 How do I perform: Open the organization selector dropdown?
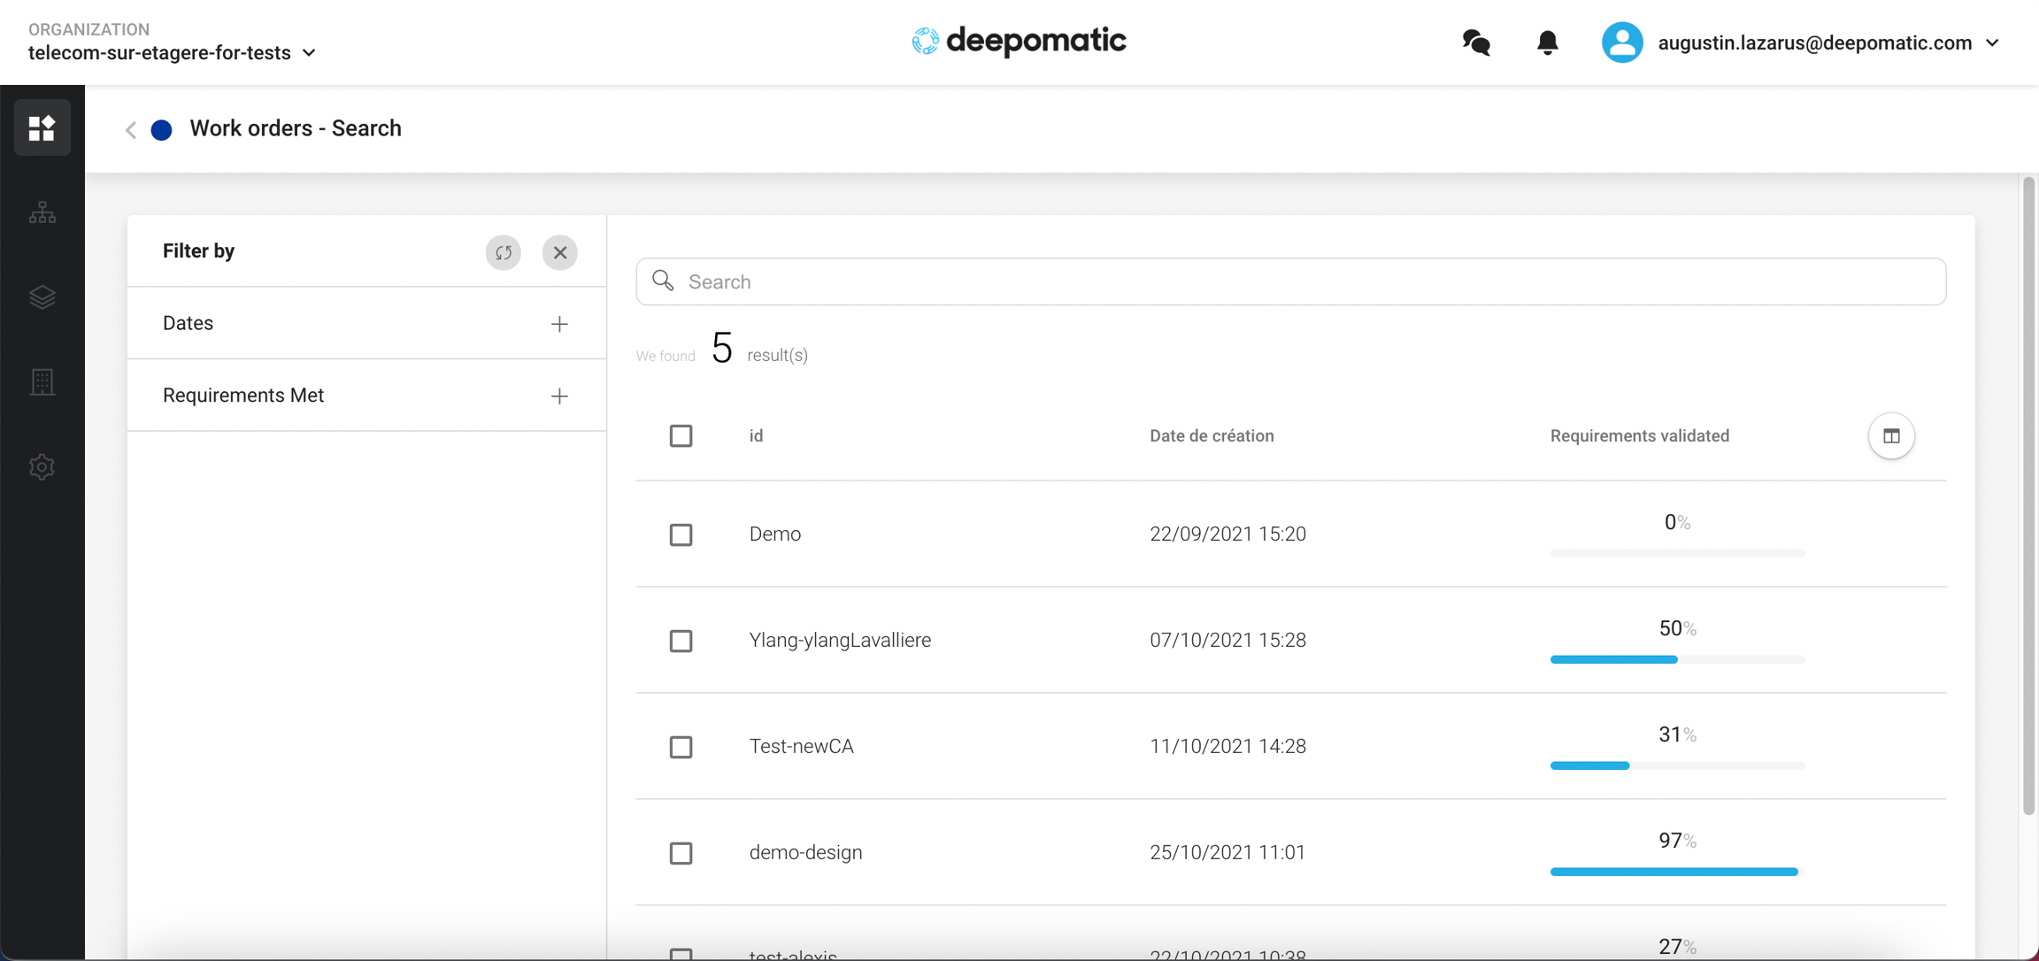pos(173,53)
